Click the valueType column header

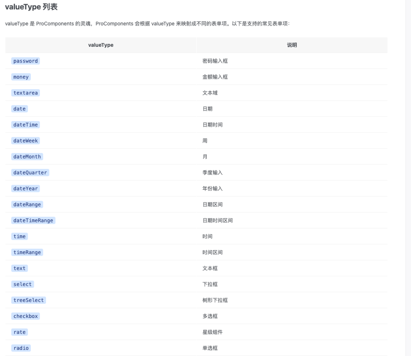(100, 45)
